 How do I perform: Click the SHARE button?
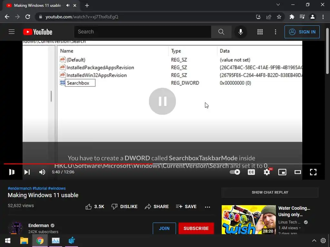tap(157, 206)
